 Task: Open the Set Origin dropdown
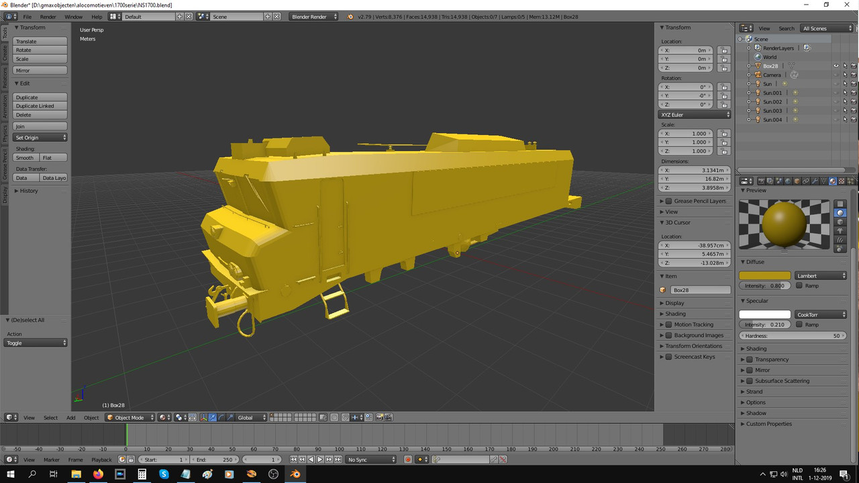[x=40, y=137]
